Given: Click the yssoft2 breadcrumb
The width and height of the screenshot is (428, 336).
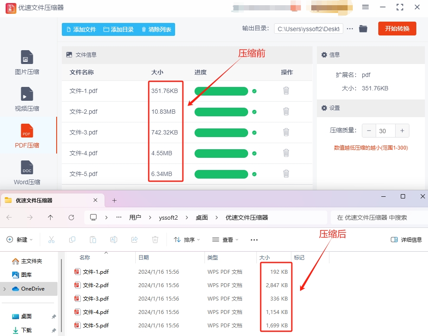Looking at the screenshot, I should click(169, 218).
